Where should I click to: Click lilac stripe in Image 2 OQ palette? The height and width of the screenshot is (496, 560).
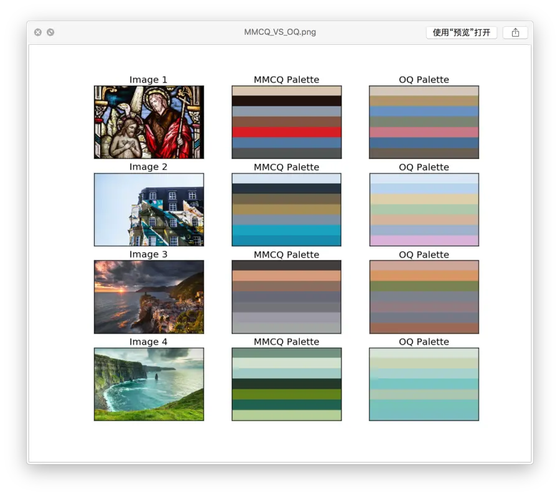click(424, 240)
